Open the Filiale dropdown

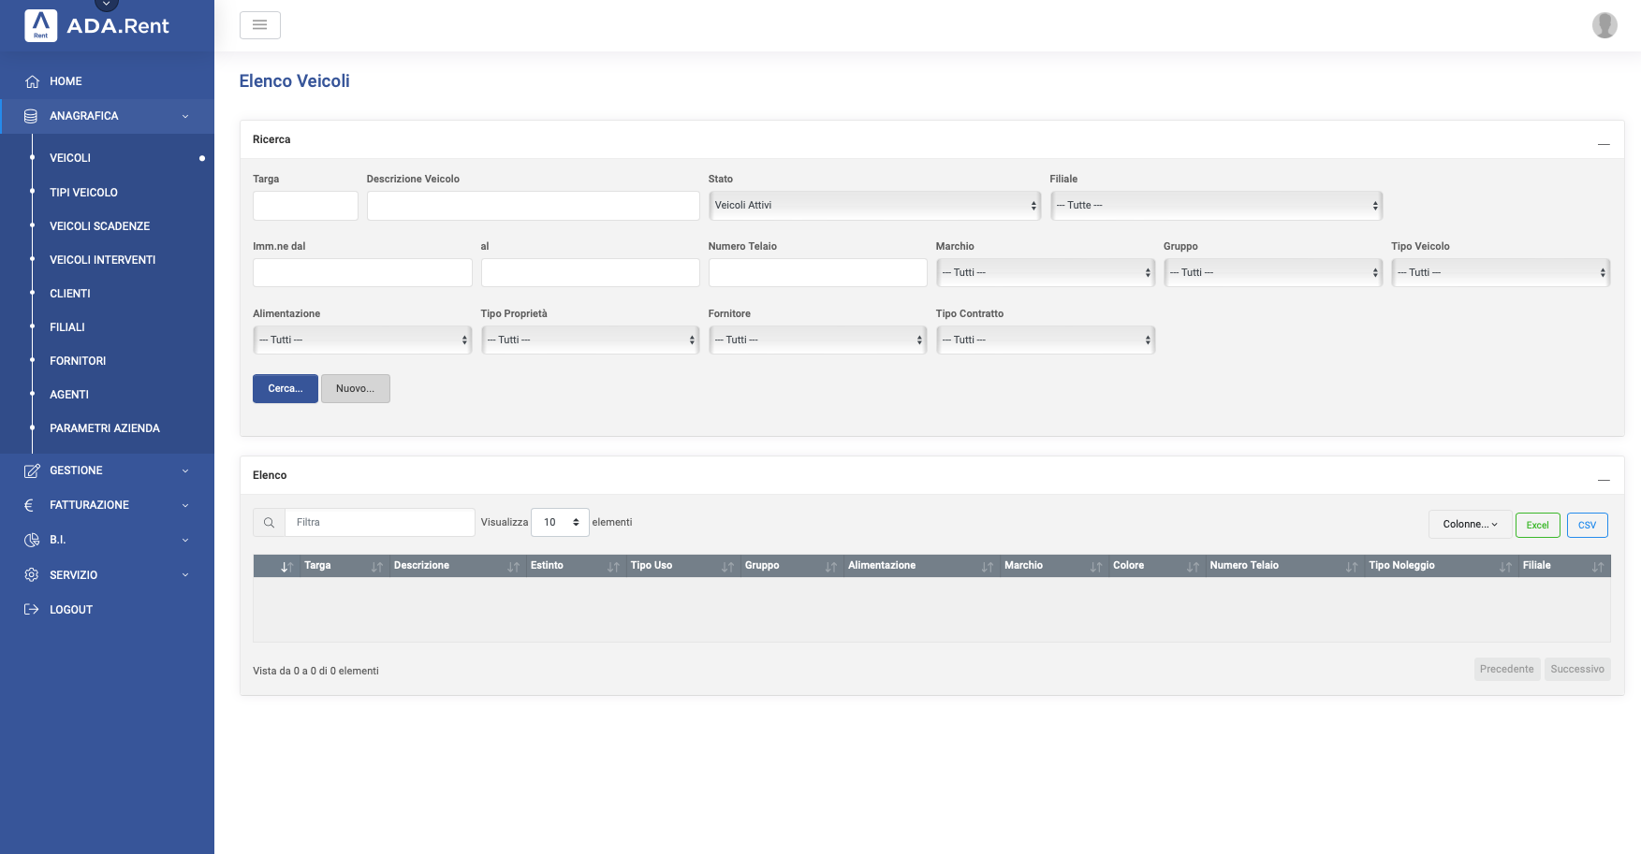pos(1216,206)
